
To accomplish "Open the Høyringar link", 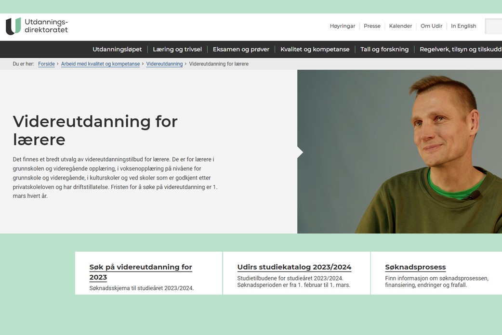I will 342,26.
